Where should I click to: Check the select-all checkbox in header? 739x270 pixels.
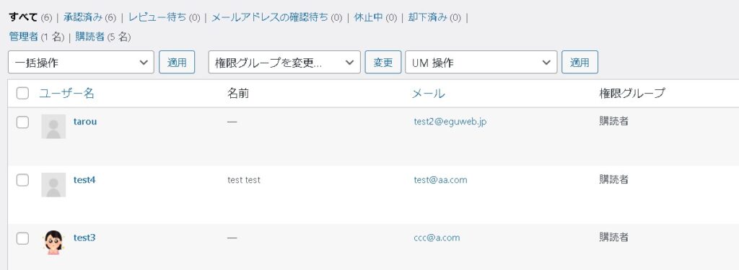click(22, 93)
